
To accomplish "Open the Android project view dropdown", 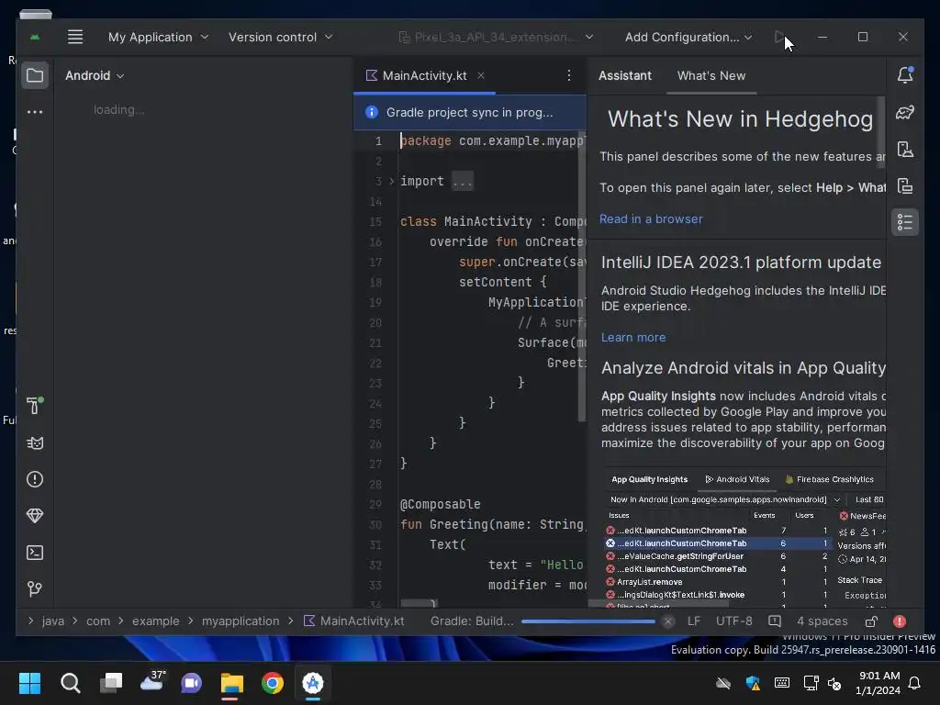I will (95, 75).
